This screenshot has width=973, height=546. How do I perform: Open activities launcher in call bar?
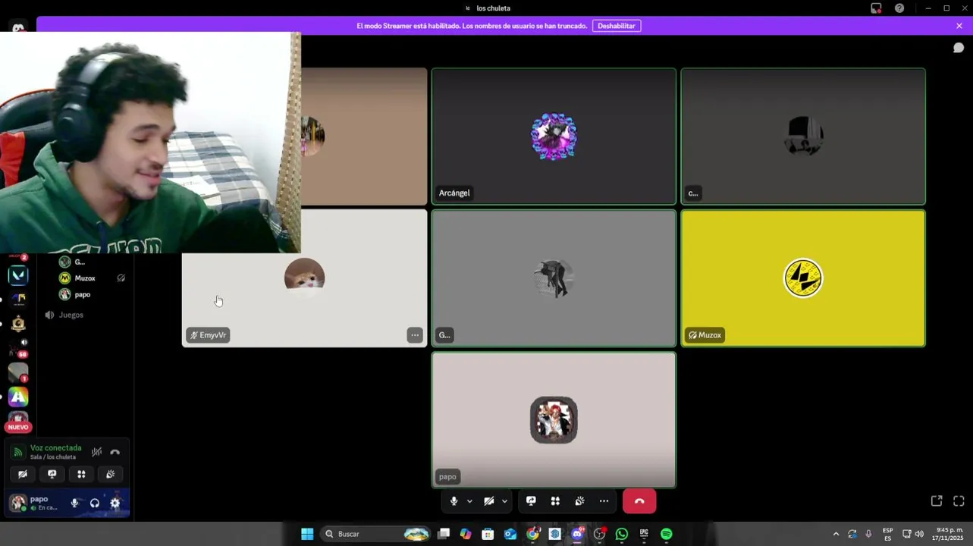click(555, 501)
